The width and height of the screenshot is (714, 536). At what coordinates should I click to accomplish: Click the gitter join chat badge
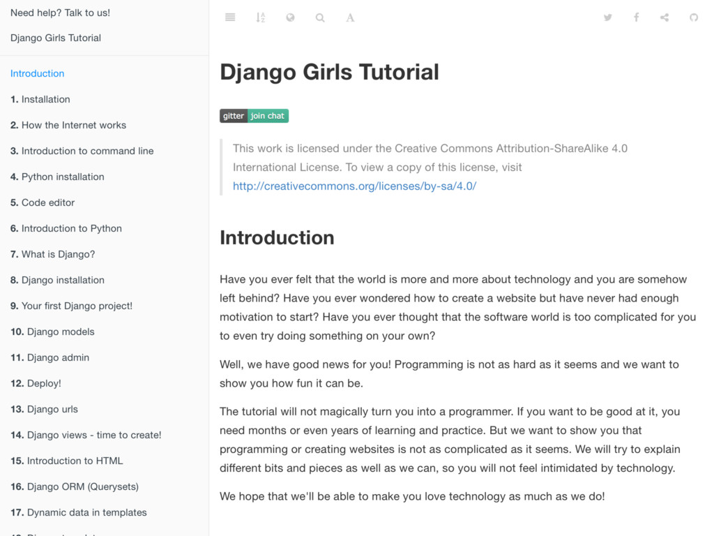[254, 116]
